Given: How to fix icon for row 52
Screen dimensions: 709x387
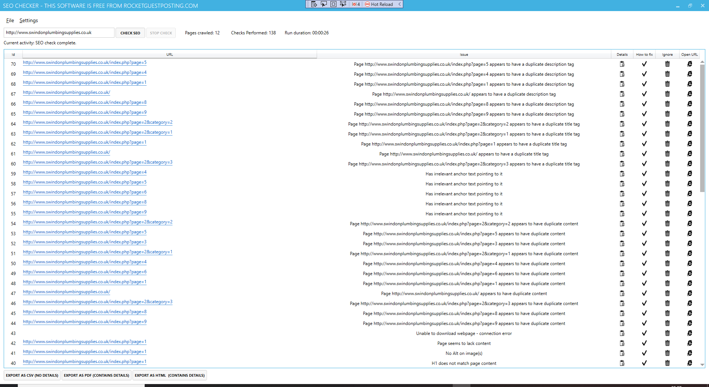Looking at the screenshot, I should coord(644,244).
